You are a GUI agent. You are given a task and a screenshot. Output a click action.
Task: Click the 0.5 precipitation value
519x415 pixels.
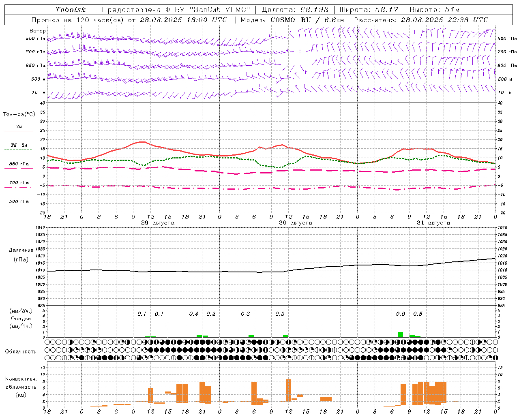tap(418, 314)
